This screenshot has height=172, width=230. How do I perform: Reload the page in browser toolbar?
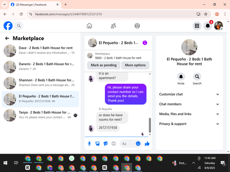click(x=21, y=14)
